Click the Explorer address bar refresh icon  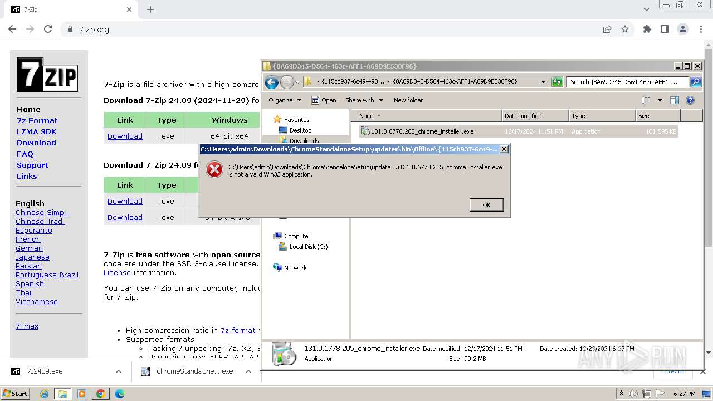557,82
